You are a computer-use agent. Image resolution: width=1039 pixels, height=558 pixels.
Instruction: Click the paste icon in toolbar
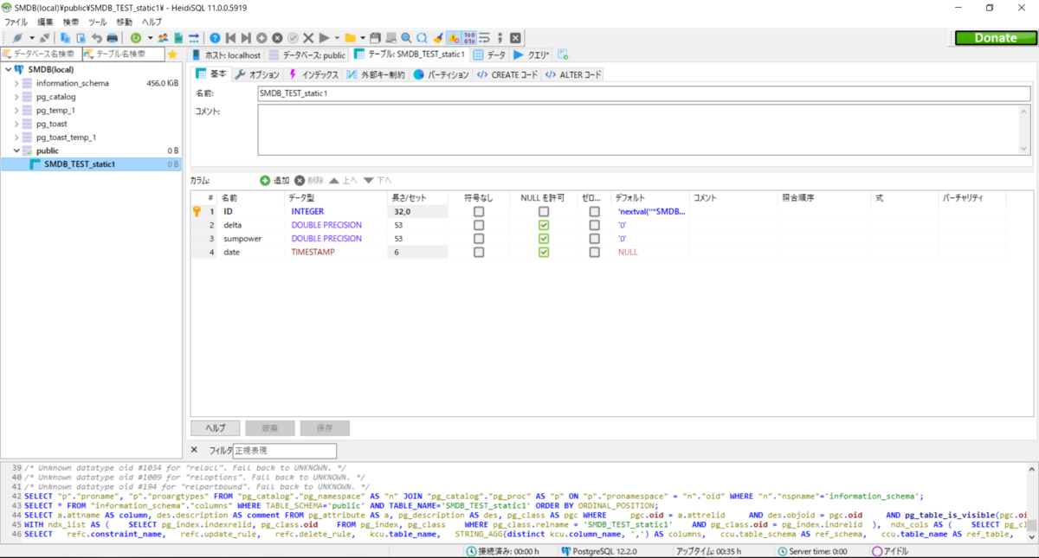81,38
